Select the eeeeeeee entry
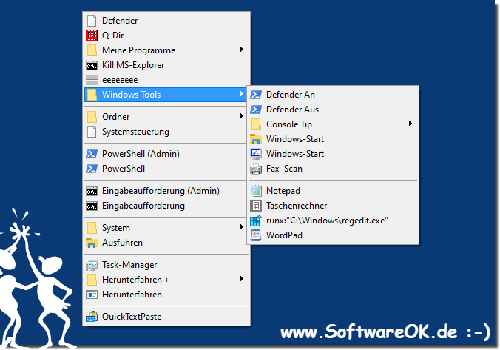Screen dimensions: 500x350 coord(166,80)
